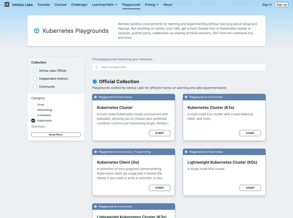
Task: Click the Kubernetes cube icon in header
Action: tap(37, 31)
